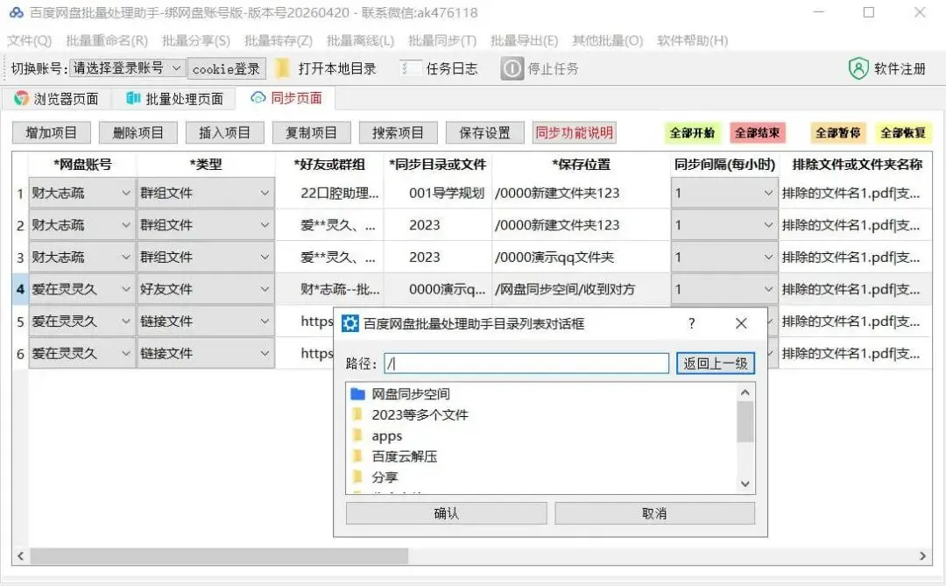This screenshot has height=586, width=946.
Task: Select the 2023等多个文件 folder icon
Action: coord(357,414)
